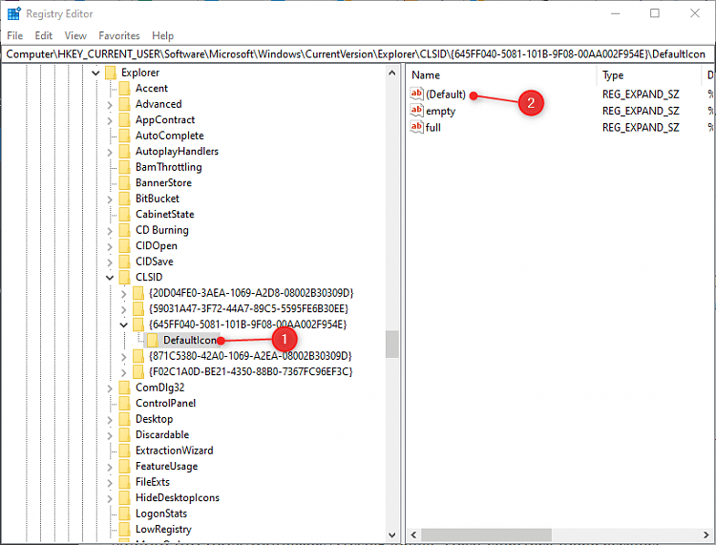Click the BannerStore folder icon

click(x=125, y=182)
